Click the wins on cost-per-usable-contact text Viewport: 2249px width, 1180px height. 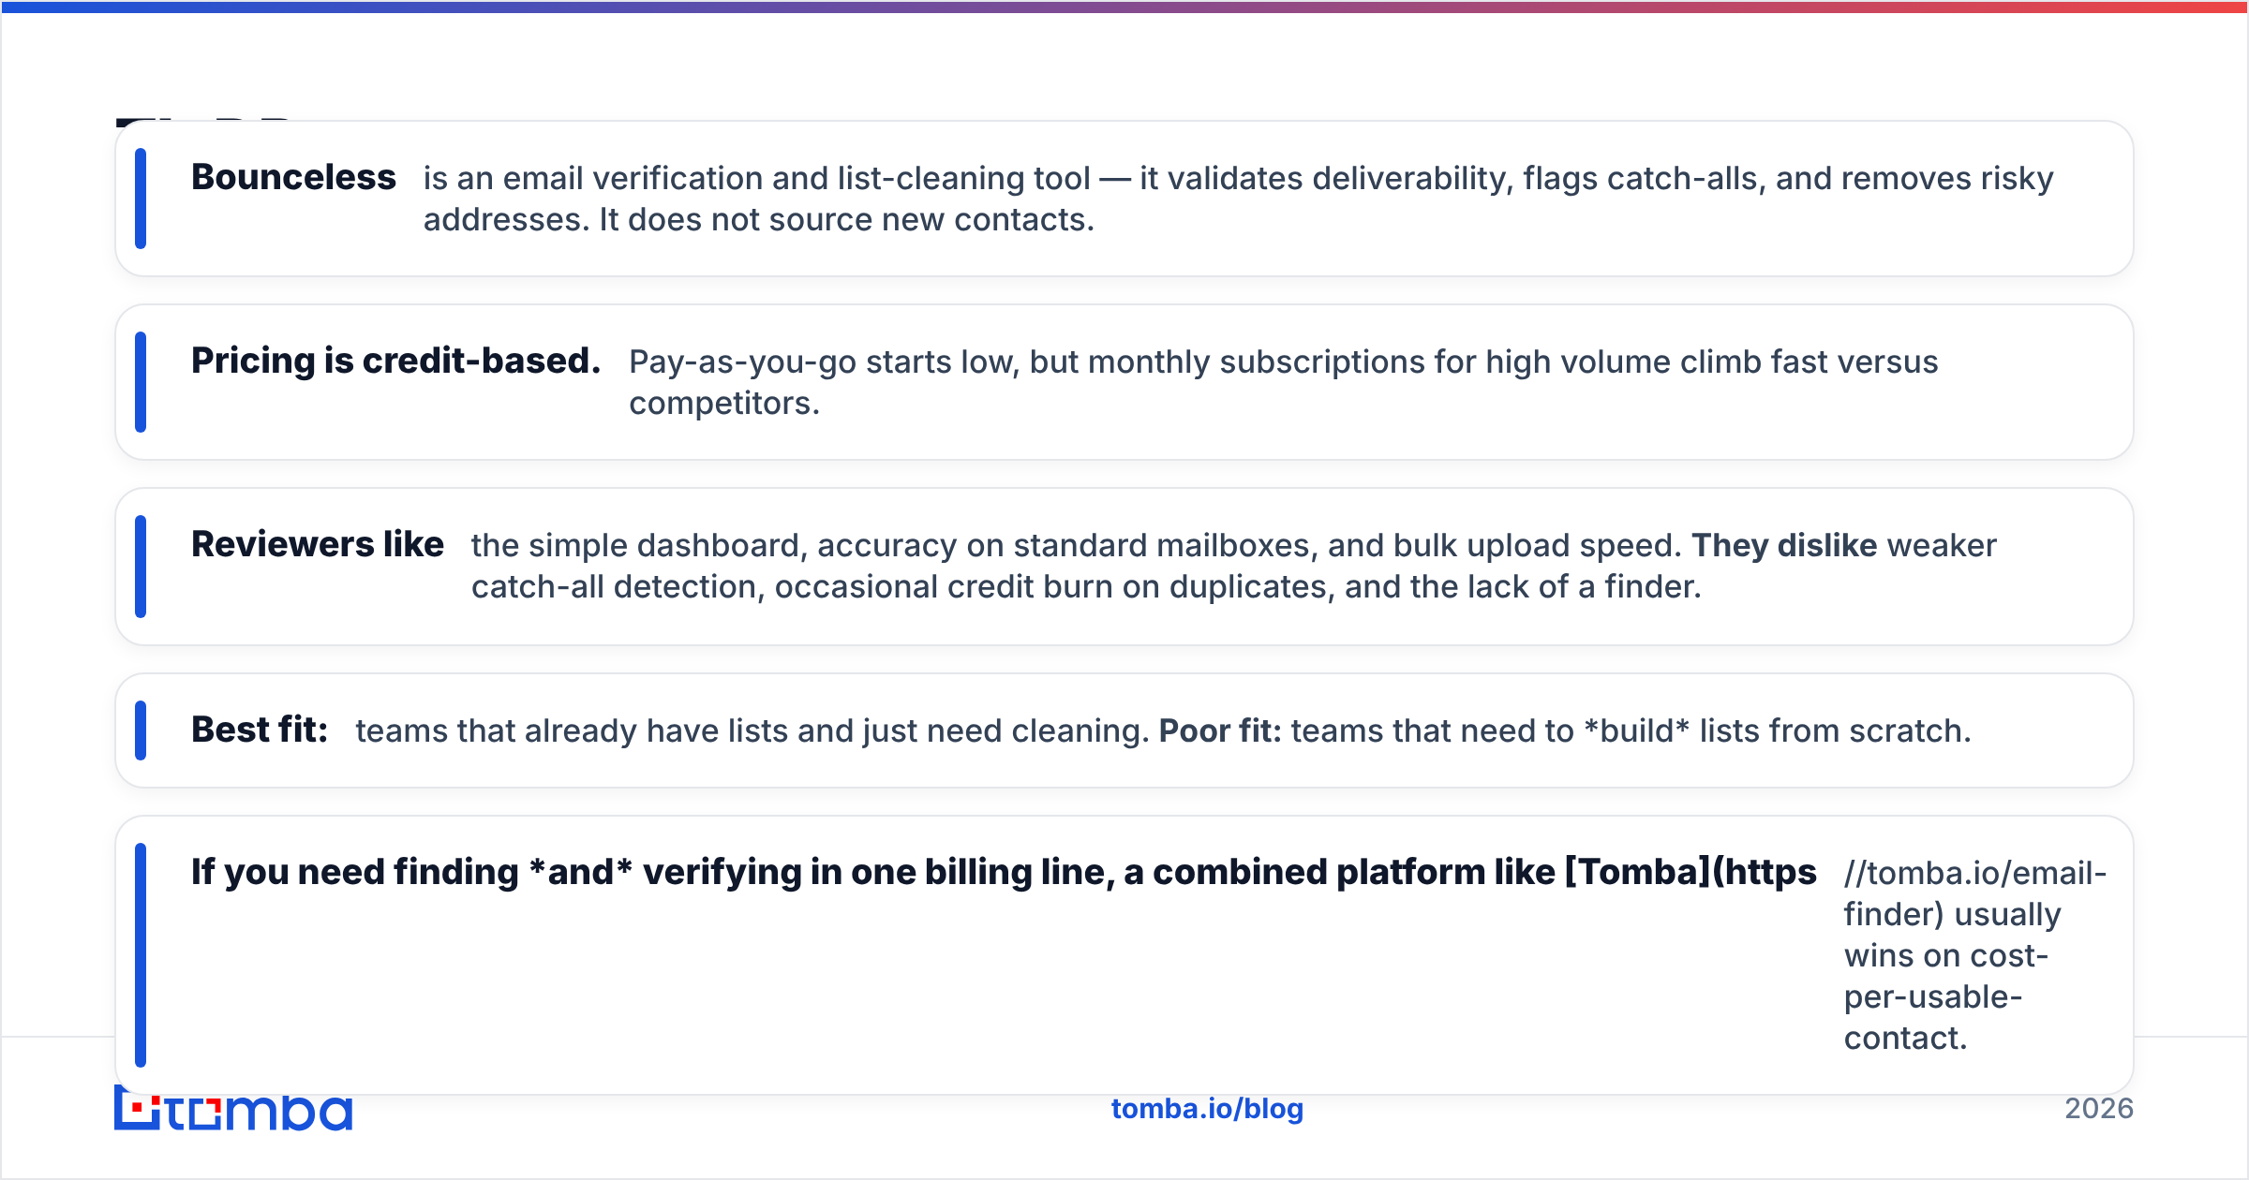(1946, 996)
